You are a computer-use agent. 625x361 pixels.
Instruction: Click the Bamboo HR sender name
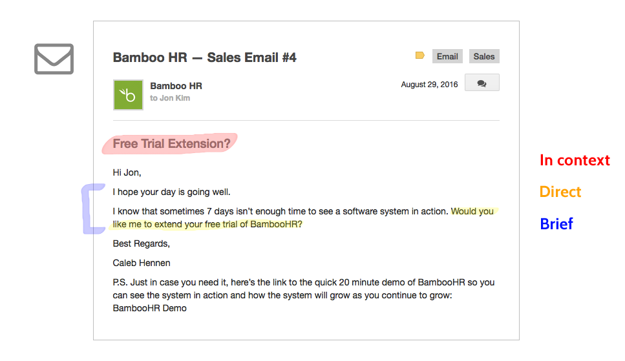pyautogui.click(x=176, y=86)
